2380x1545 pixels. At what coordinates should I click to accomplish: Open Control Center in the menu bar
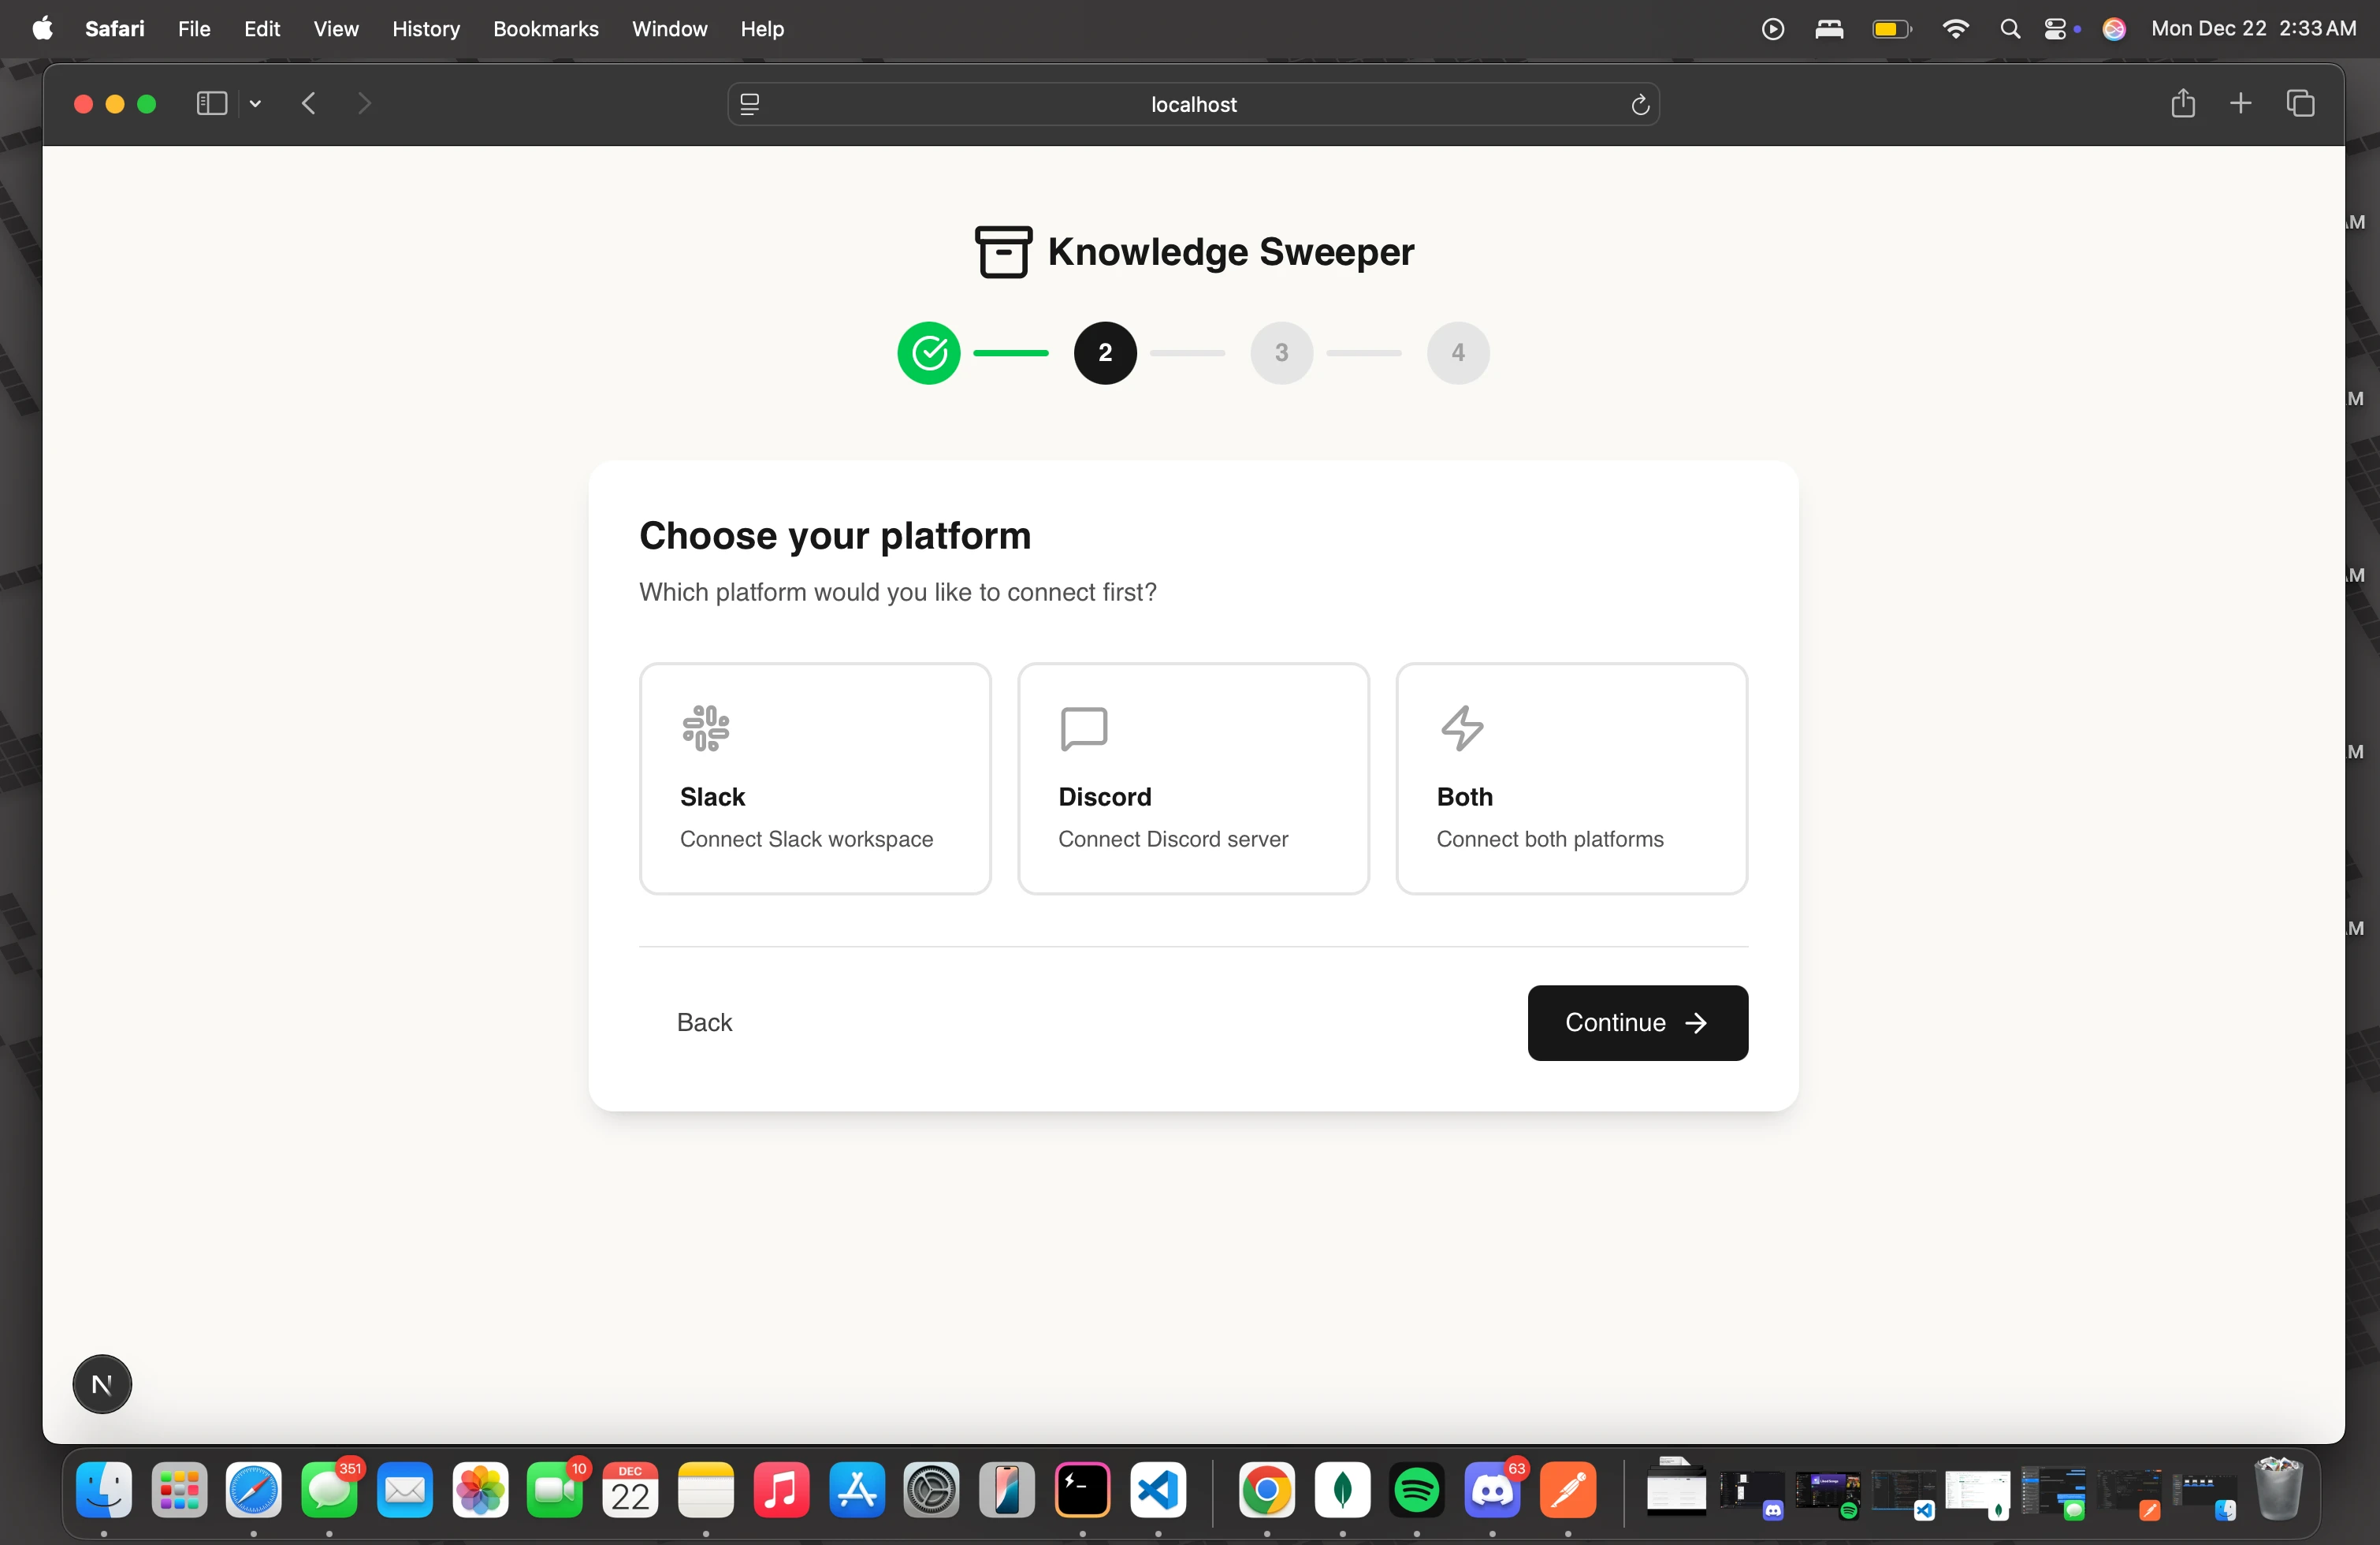2055,28
